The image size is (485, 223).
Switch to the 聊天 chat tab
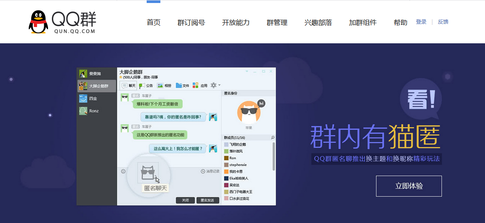pos(128,86)
